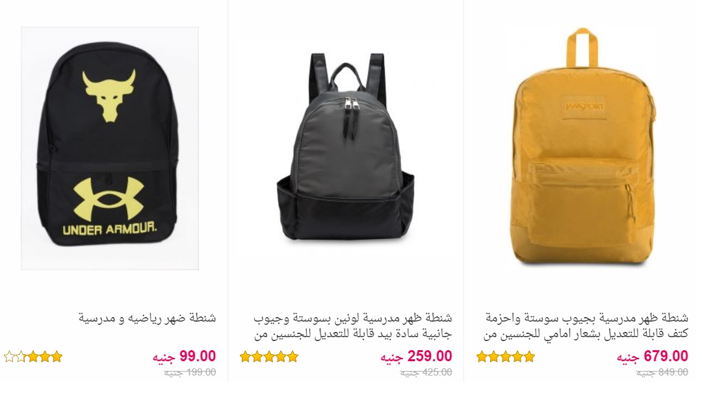The image size is (702, 395).
Task: Click the شنطة ضهر رياضيه و مدرسية title
Action: [148, 318]
